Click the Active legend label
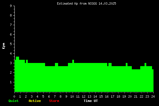 (35, 101)
